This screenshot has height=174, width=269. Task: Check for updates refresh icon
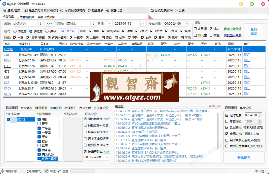coord(89,10)
